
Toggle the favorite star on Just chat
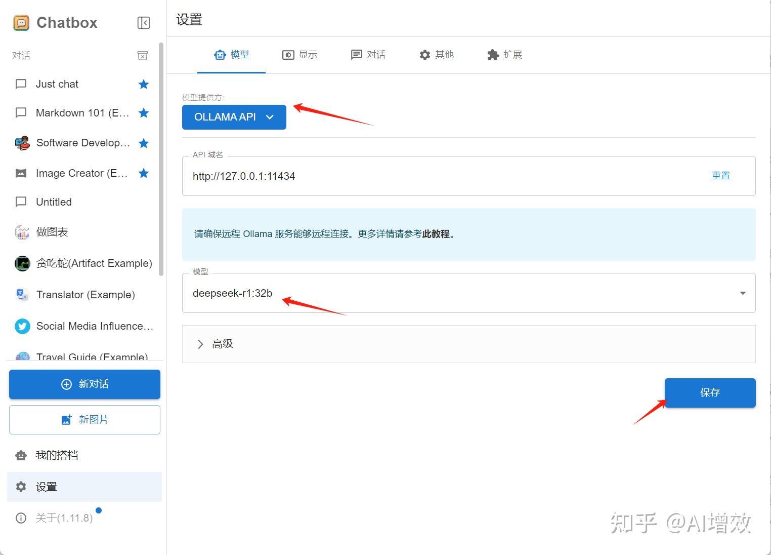(x=144, y=84)
